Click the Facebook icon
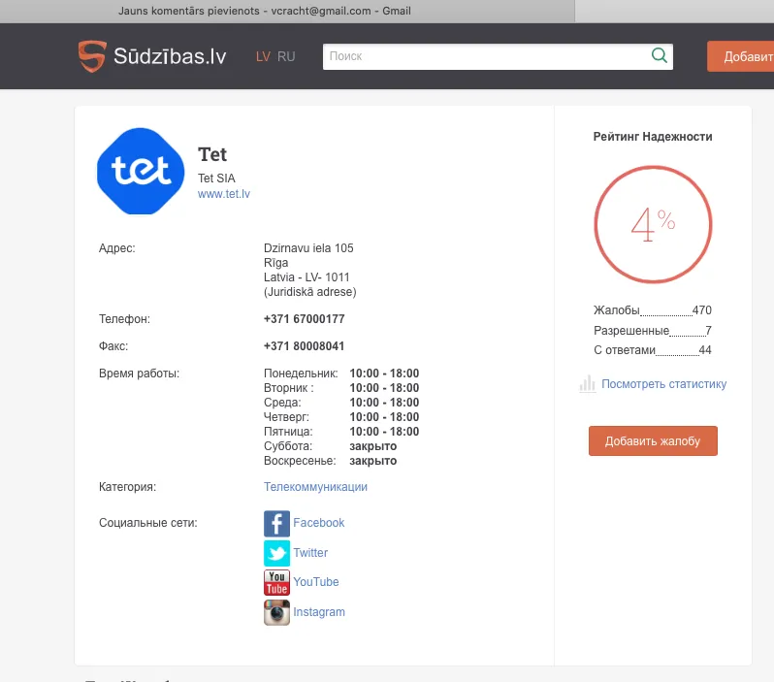This screenshot has height=682, width=774. pos(276,524)
